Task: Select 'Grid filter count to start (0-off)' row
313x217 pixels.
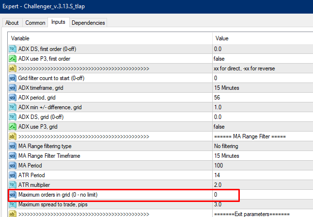Action: (x=51, y=78)
